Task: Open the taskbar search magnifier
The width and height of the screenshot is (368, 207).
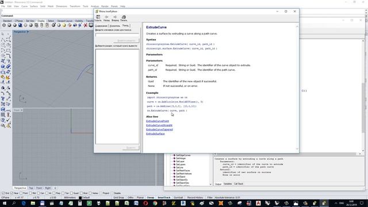Action: point(14,203)
